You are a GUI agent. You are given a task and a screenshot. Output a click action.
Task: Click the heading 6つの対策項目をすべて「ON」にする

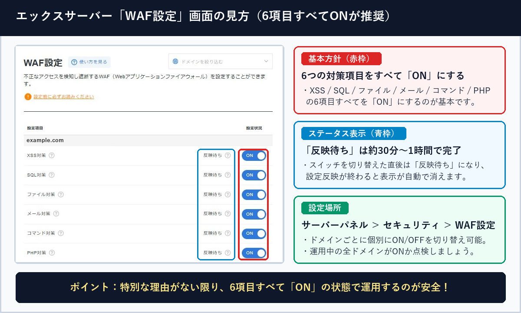pos(383,75)
